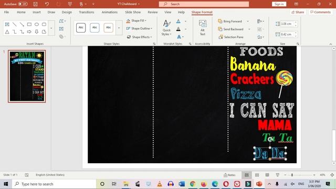The width and height of the screenshot is (336, 189).
Task: Select slide 1 thumbnail
Action: (27, 76)
